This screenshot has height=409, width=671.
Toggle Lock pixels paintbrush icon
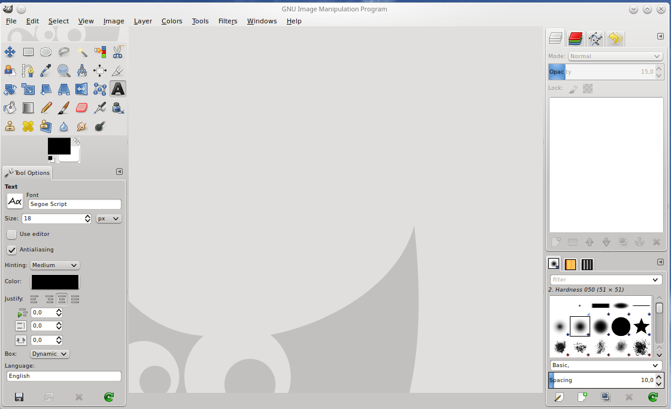[573, 89]
